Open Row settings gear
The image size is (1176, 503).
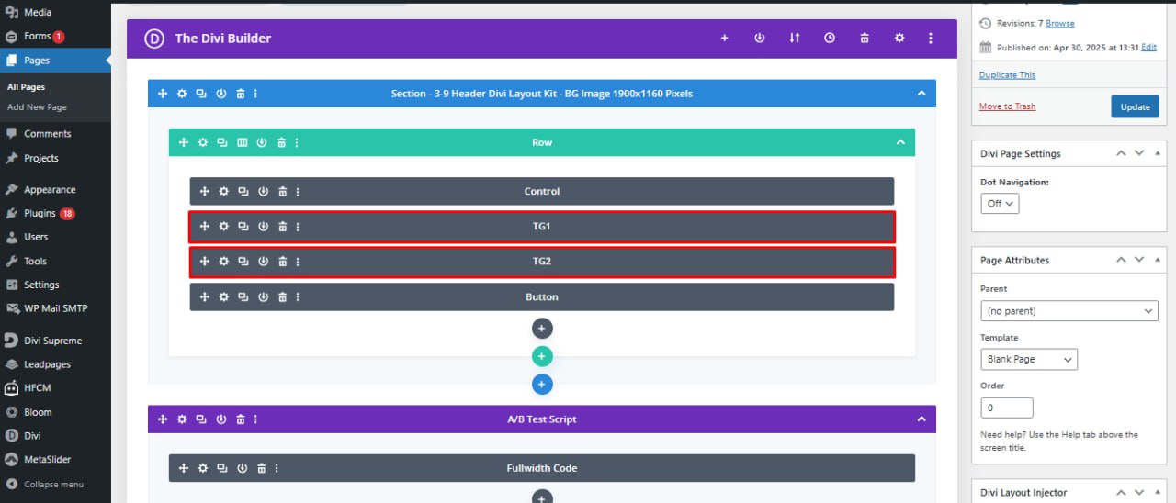203,142
